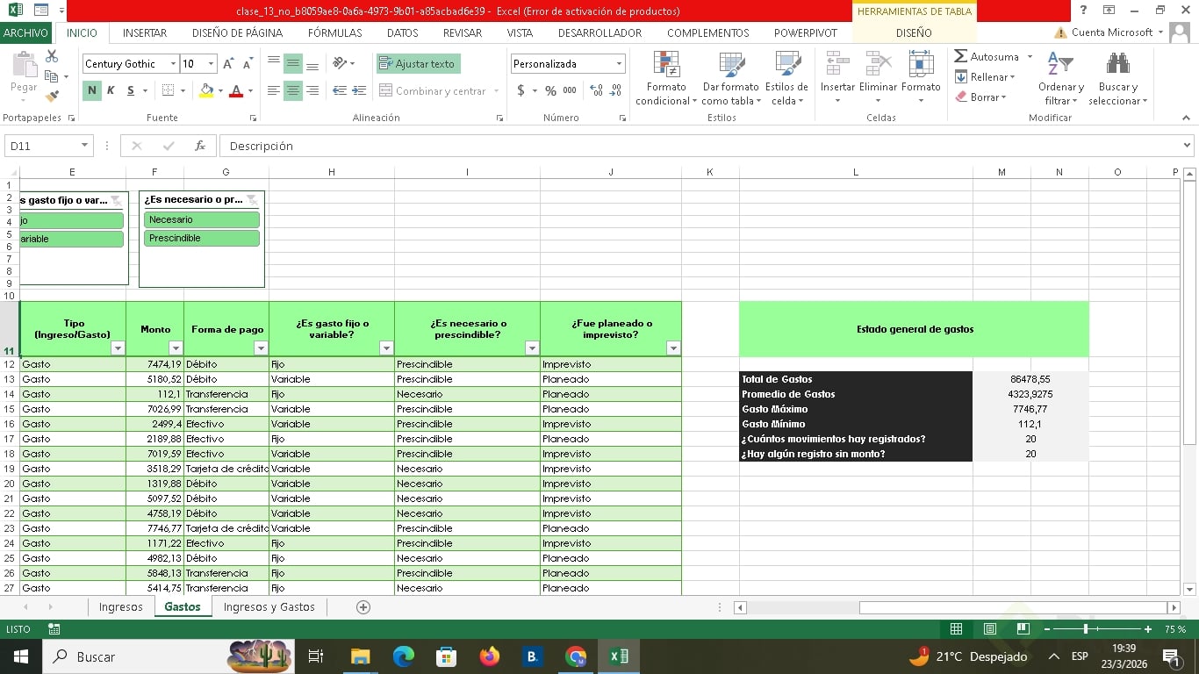The height and width of the screenshot is (674, 1199).
Task: Open the Personalizada number format dropdown
Action: coord(619,64)
